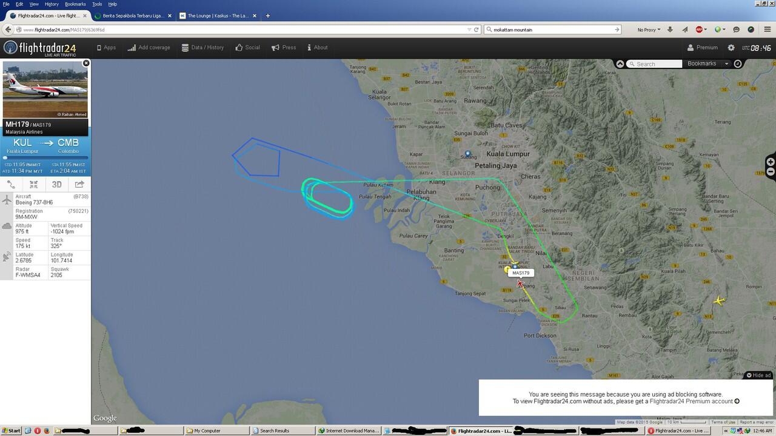Open Flightradar24 settings gear

coord(731,47)
